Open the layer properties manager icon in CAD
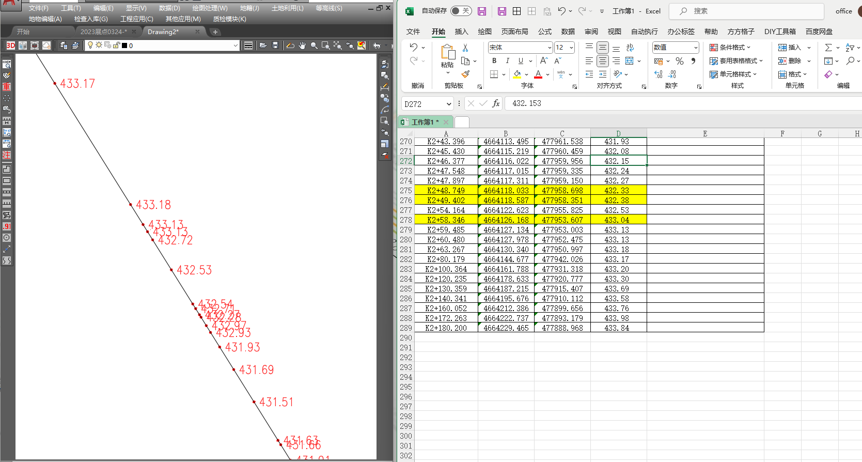Screen dimensions: 862x462 click(64, 45)
